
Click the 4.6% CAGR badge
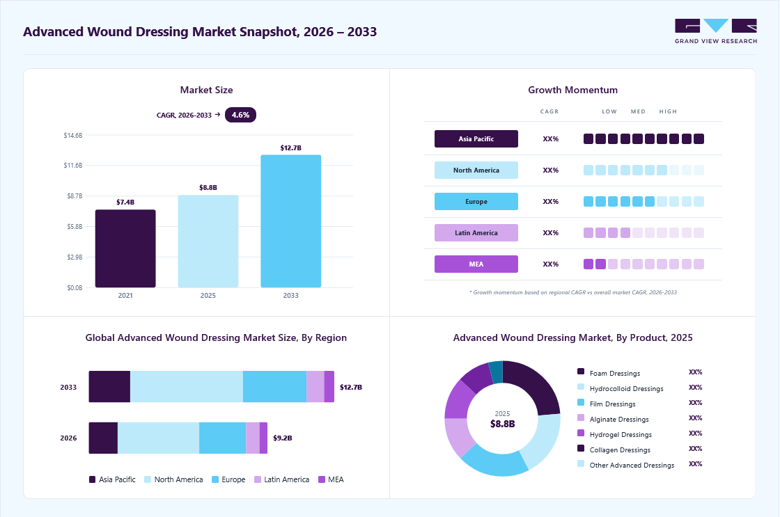pos(240,115)
